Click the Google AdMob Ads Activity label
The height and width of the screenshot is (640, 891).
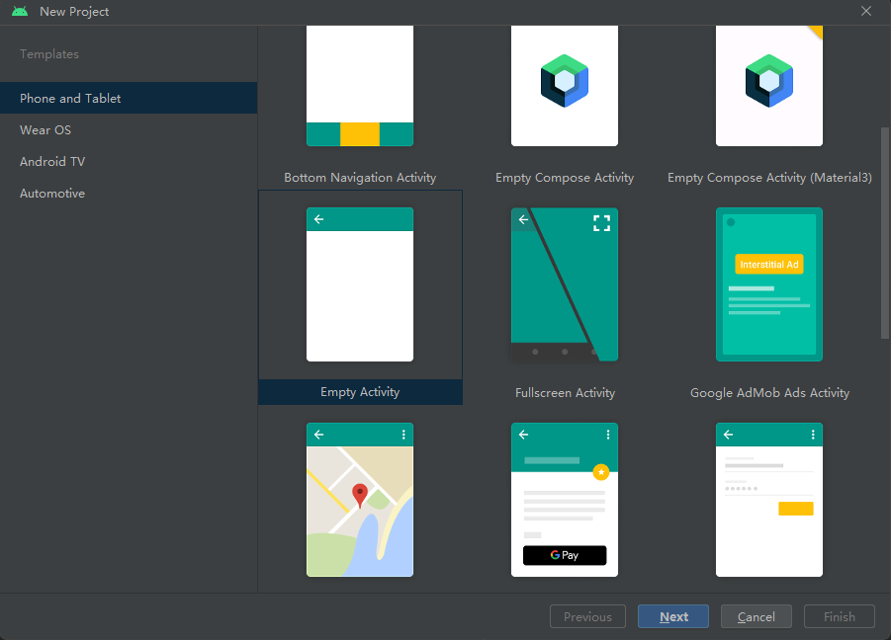coord(769,393)
